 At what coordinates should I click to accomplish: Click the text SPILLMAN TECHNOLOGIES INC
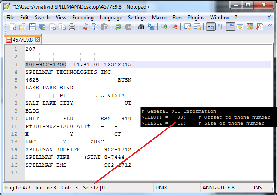pyautogui.click(x=68, y=72)
